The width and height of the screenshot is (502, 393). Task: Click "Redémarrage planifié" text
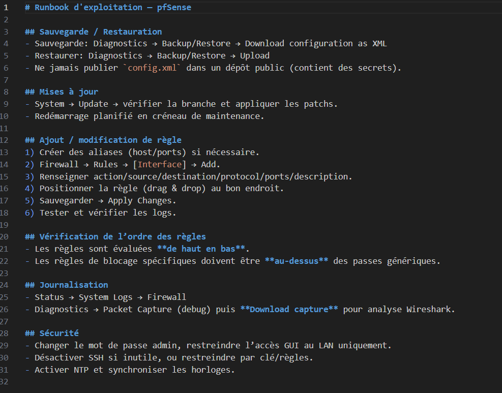[83, 116]
